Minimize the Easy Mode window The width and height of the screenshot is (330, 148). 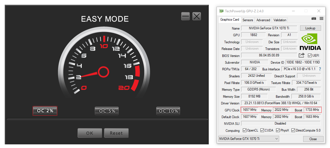pyautogui.click(x=186, y=16)
